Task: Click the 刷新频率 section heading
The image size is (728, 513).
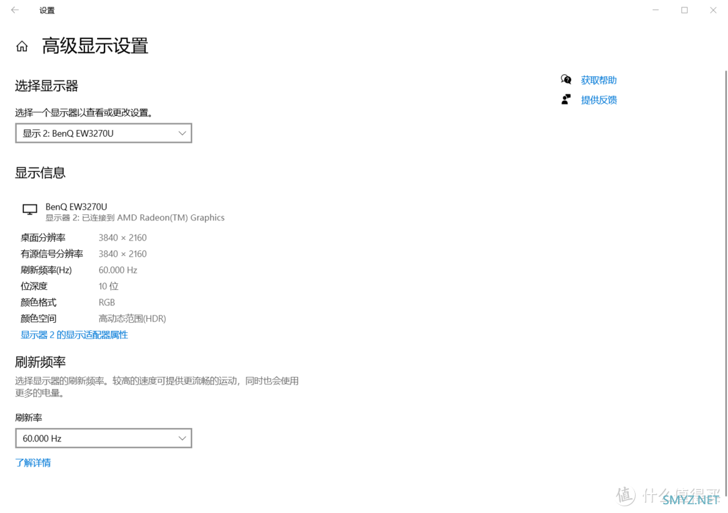Action: (x=40, y=361)
